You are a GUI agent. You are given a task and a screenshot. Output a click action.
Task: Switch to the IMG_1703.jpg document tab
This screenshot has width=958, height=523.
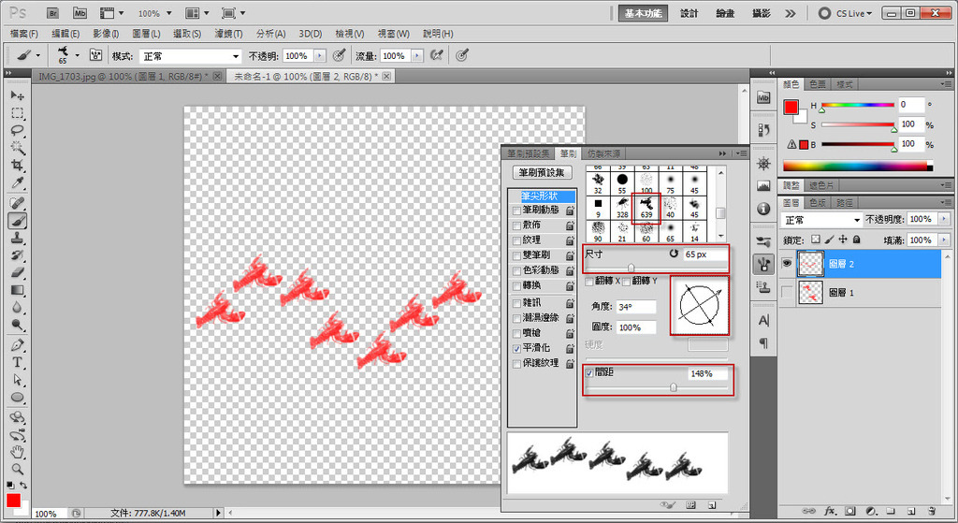pos(123,77)
